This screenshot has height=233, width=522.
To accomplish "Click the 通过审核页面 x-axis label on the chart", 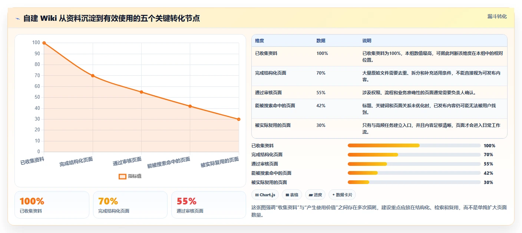I will click(x=127, y=161).
